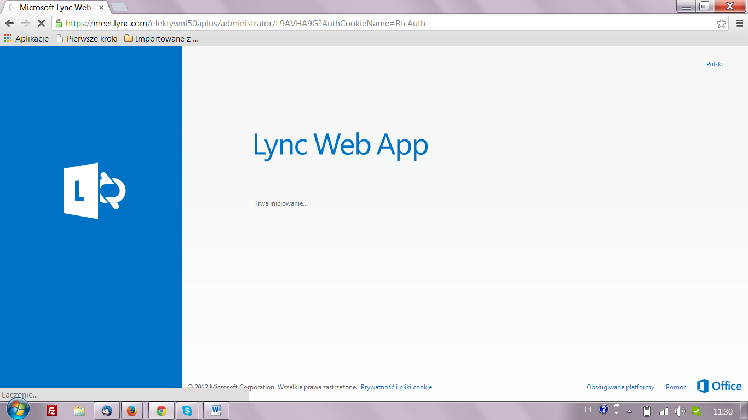This screenshot has height=420, width=748.
Task: Open FileZilla from the taskbar
Action: [52, 411]
